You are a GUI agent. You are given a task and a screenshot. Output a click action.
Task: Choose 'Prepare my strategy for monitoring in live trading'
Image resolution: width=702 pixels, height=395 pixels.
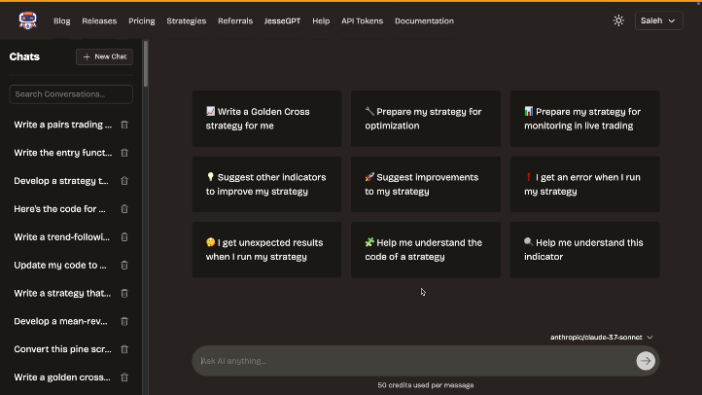pyautogui.click(x=584, y=119)
